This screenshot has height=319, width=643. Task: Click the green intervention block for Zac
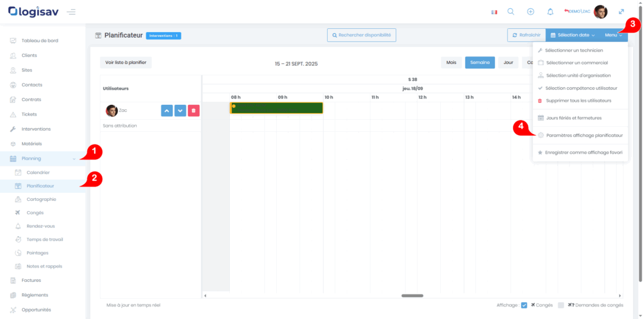pos(276,108)
